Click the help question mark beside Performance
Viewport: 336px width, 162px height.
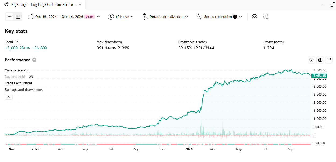tap(34, 60)
